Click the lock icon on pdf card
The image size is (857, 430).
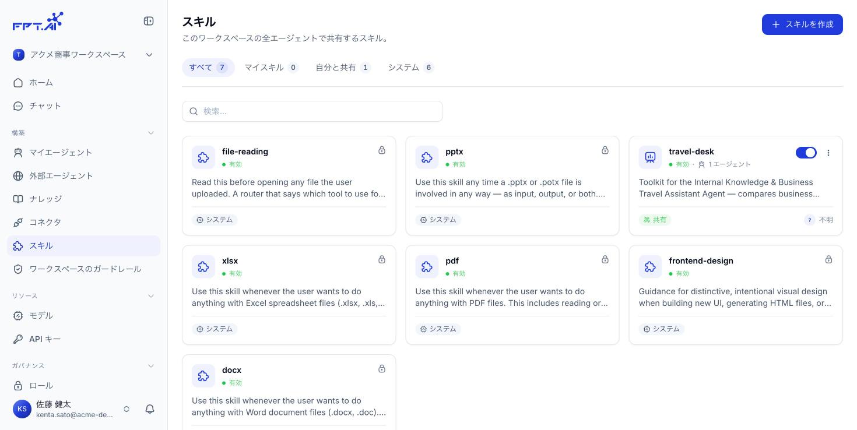point(605,259)
